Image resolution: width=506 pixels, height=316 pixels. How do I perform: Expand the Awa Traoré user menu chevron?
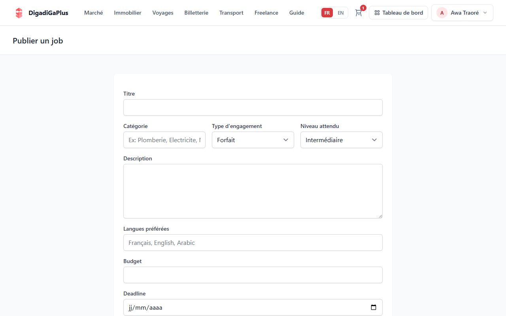tap(485, 13)
